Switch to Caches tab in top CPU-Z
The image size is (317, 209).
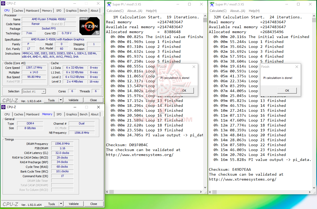18,11
